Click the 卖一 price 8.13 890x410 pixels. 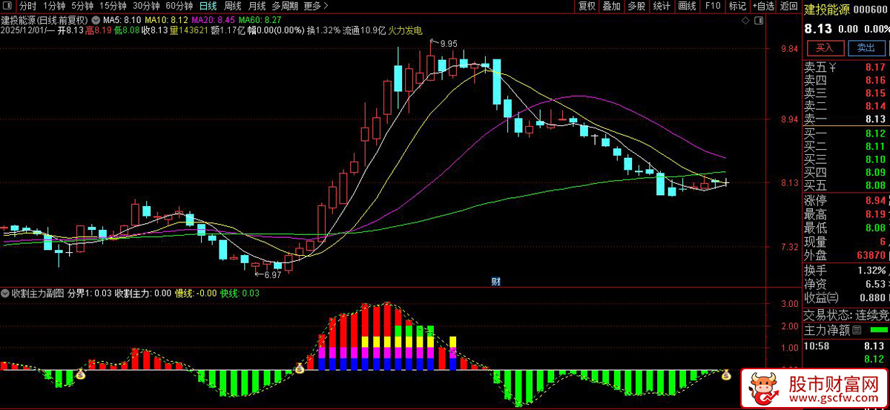pyautogui.click(x=875, y=119)
